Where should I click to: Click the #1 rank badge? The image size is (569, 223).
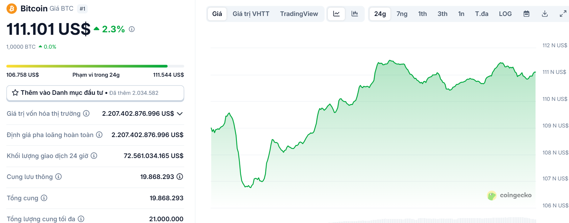pyautogui.click(x=82, y=9)
